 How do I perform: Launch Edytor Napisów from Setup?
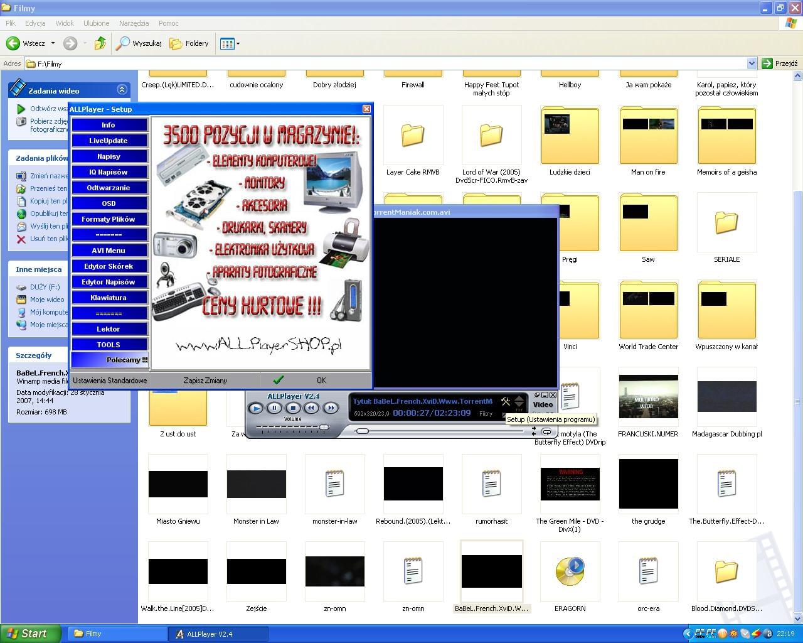[109, 282]
